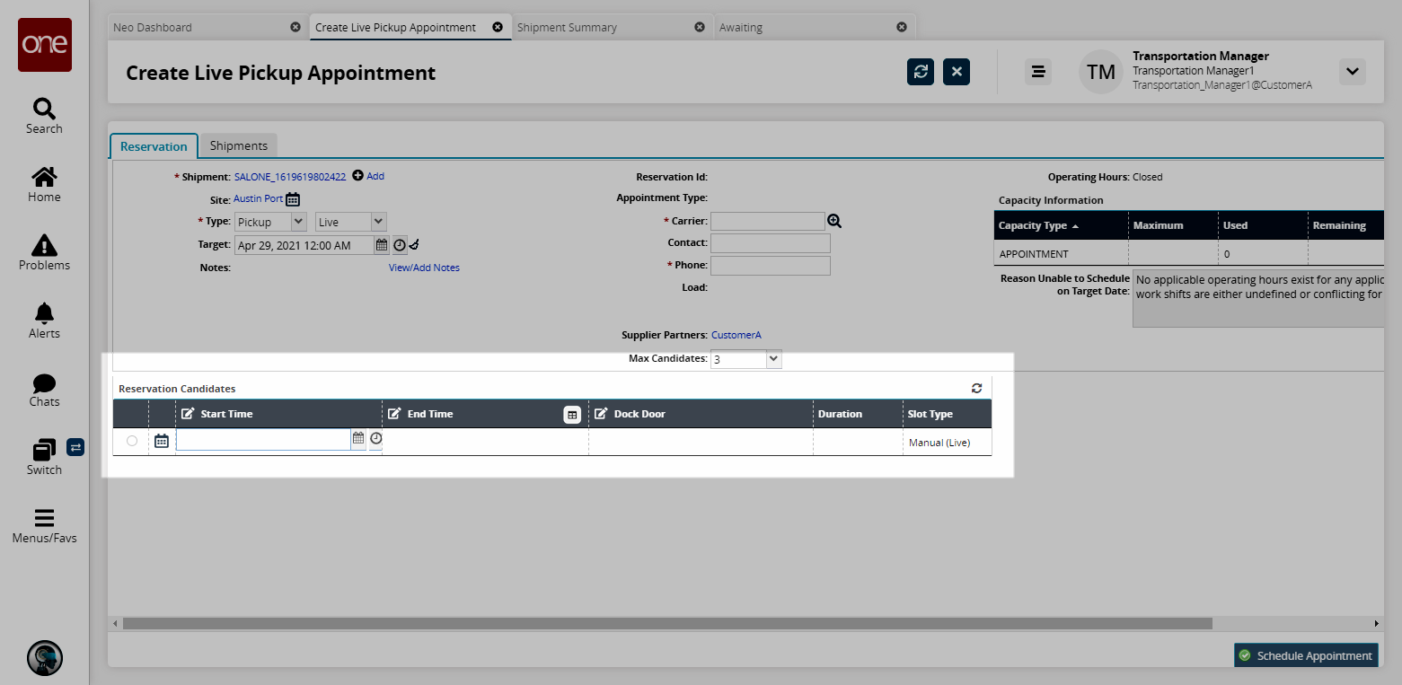The height and width of the screenshot is (685, 1402).
Task: Refresh the Create Live Pickup Appointment page
Action: 921,72
